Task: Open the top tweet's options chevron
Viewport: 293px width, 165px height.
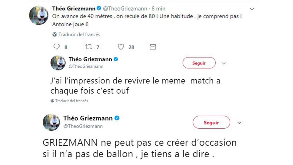Action: (252, 9)
